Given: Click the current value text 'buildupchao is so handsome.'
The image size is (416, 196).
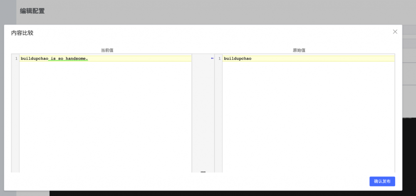Looking at the screenshot, I should coord(54,58).
